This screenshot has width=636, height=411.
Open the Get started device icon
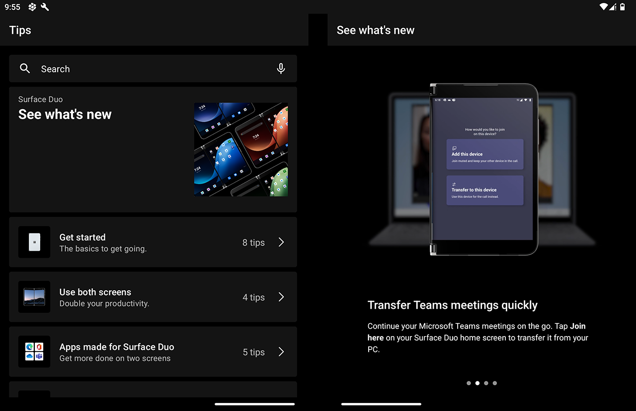click(x=34, y=242)
